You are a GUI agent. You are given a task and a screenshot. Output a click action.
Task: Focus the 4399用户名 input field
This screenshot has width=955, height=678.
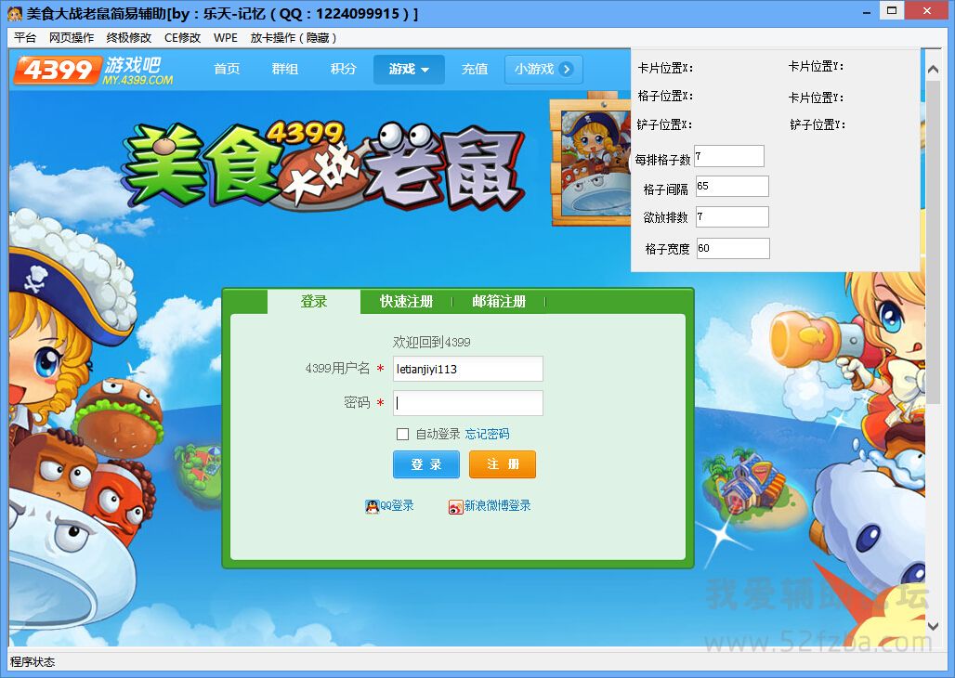pyautogui.click(x=468, y=369)
